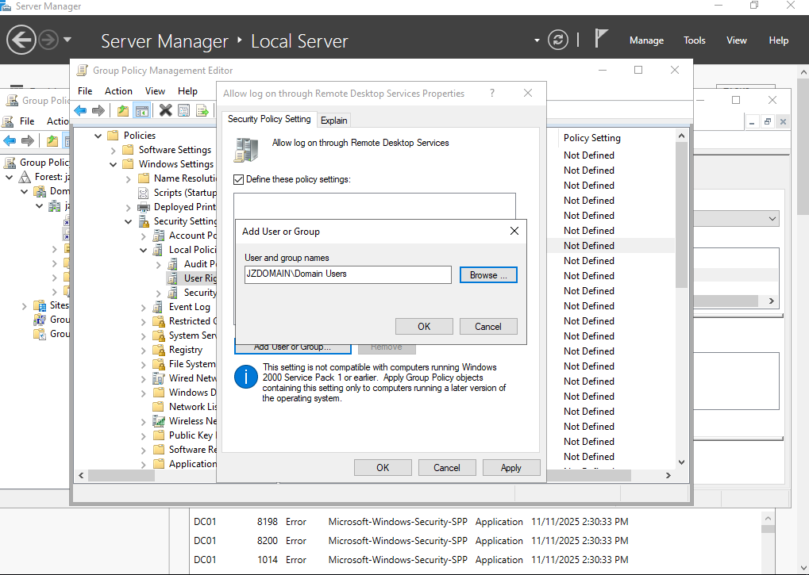Open the Tools menu in Server Manager
809x575 pixels.
694,40
